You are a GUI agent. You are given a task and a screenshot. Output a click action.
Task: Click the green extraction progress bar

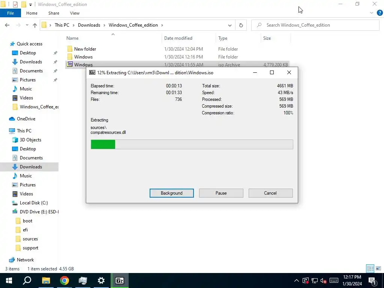click(103, 144)
